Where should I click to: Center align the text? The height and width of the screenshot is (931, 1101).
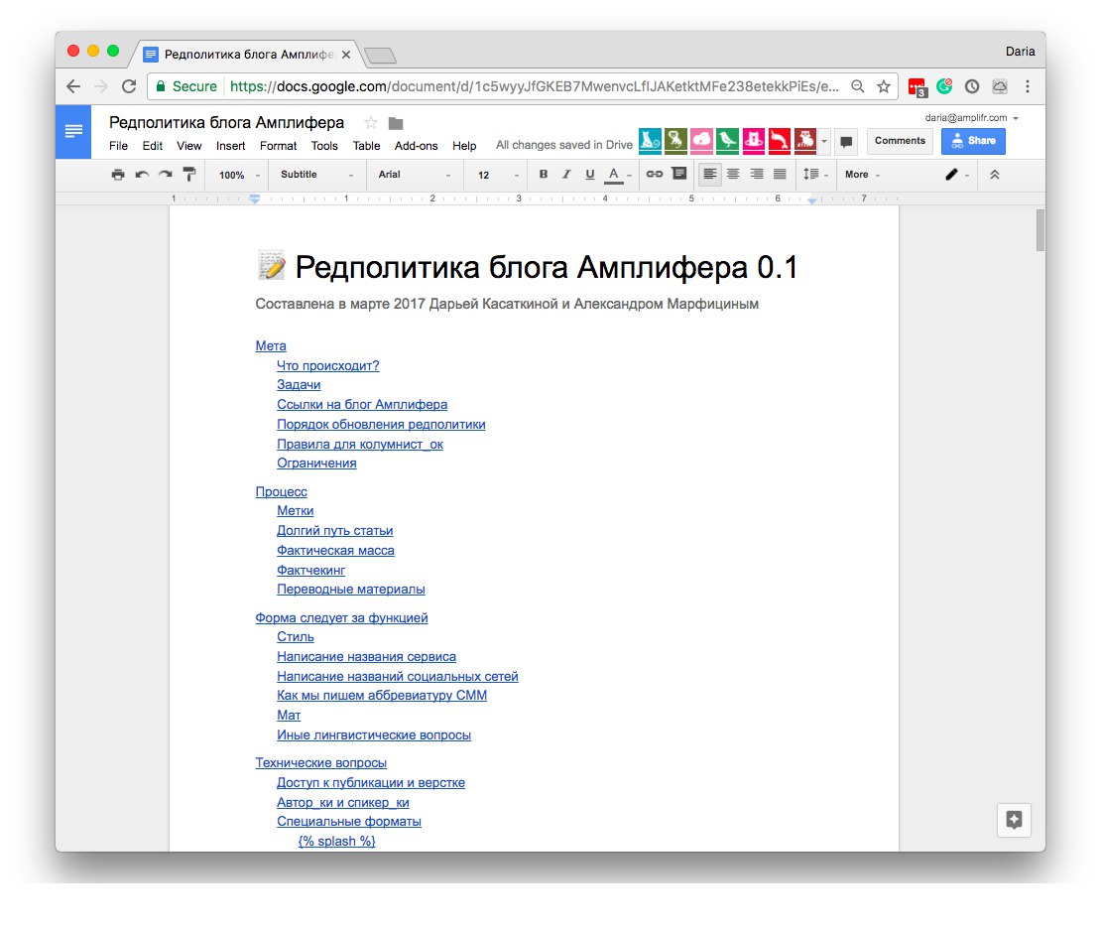point(733,174)
